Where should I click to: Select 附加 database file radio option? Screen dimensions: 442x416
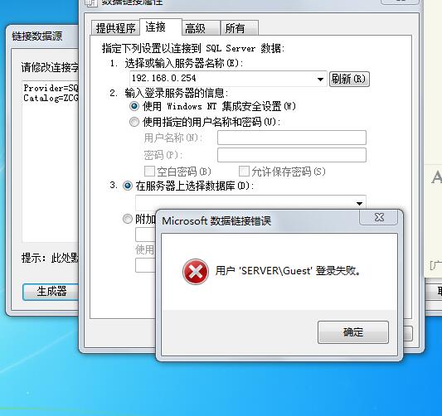(x=128, y=219)
